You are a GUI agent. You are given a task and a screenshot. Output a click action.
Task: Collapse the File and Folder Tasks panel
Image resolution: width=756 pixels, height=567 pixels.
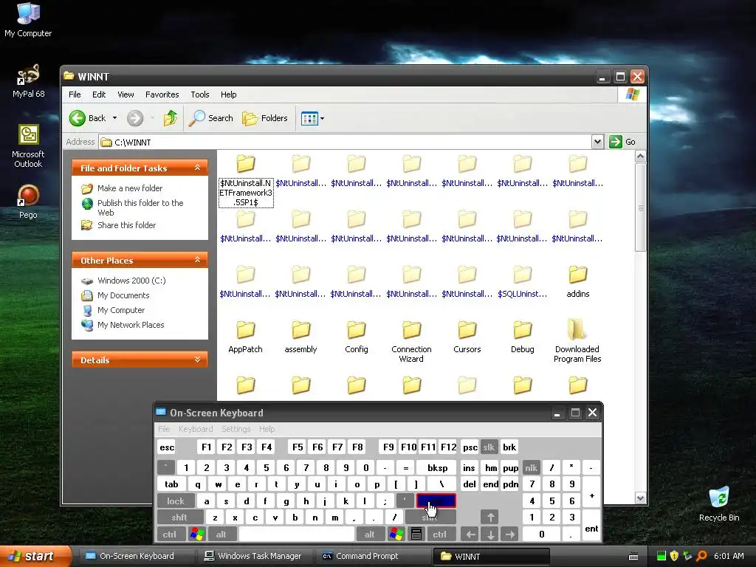[x=197, y=168]
